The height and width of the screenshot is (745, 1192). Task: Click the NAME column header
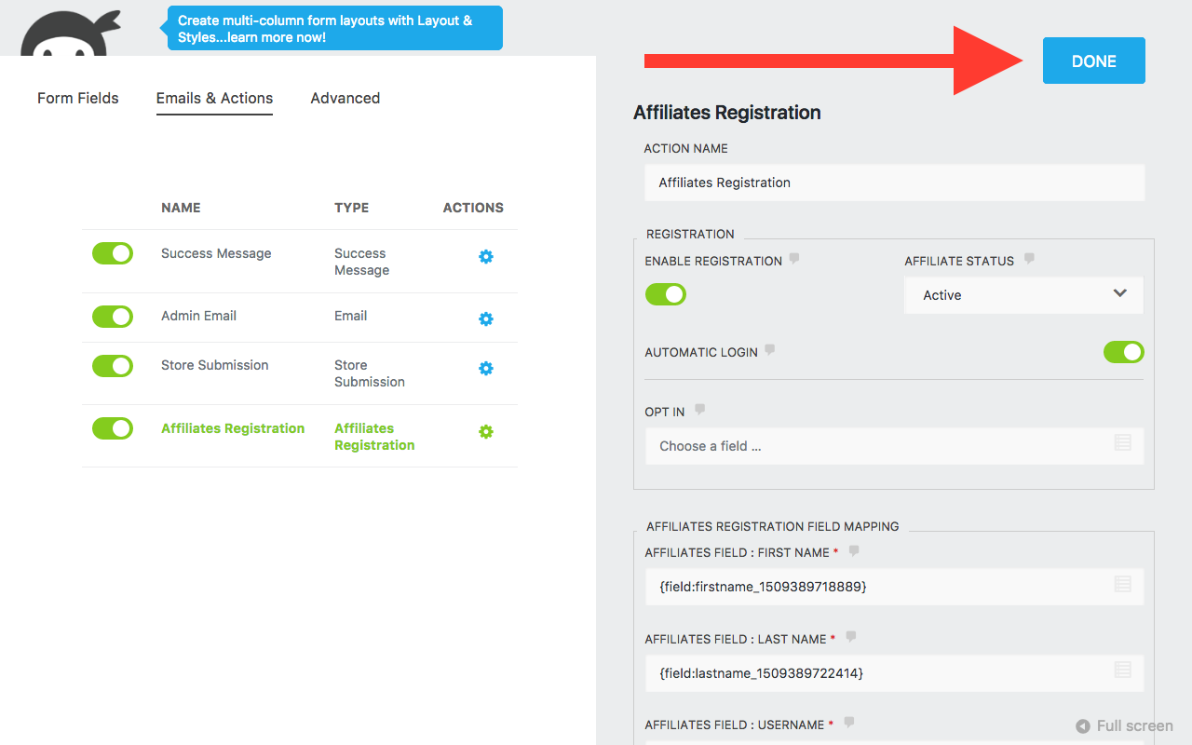[181, 208]
